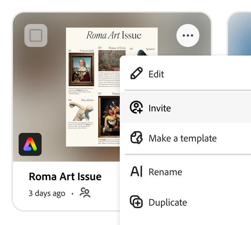Click the template icon beside Make a template
251x225 pixels.
click(136, 138)
